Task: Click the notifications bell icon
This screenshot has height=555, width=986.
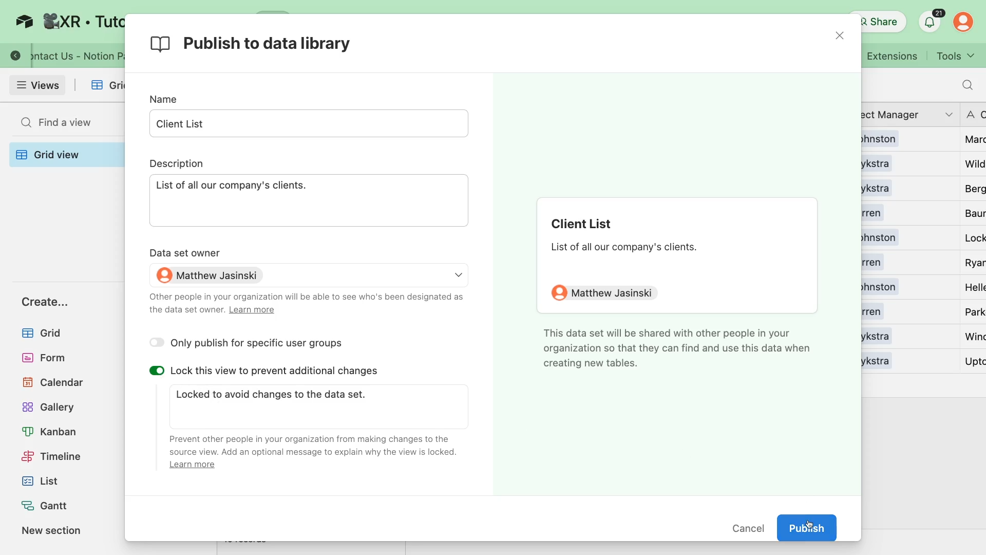Action: 930,22
